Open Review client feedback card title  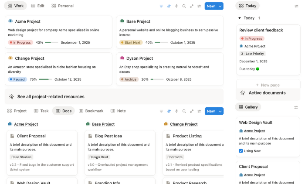[261, 30]
